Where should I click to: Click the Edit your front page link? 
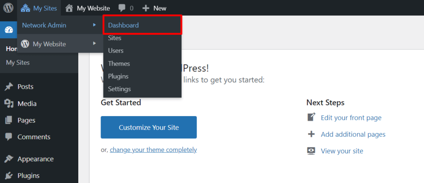click(351, 118)
